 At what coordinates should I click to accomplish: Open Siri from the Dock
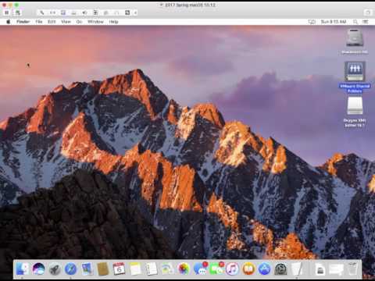pyautogui.click(x=38, y=269)
